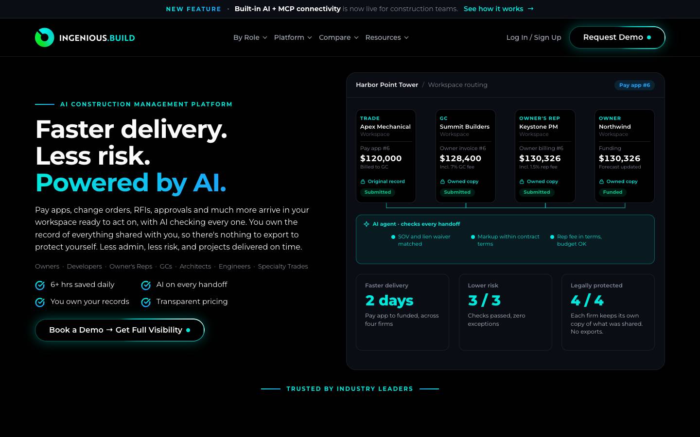Click the cyan dot inside Request Demo button
700x437 pixels.
click(649, 37)
